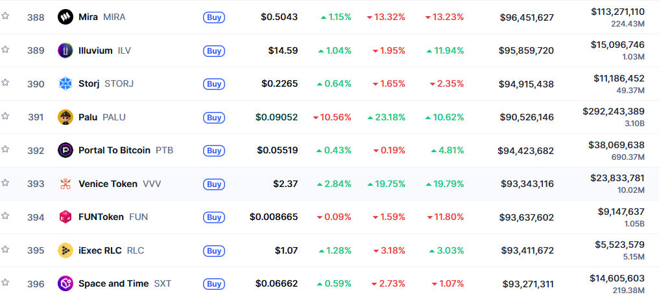Click the Venice Token price $2.37
659x297 pixels.
[x=285, y=184]
